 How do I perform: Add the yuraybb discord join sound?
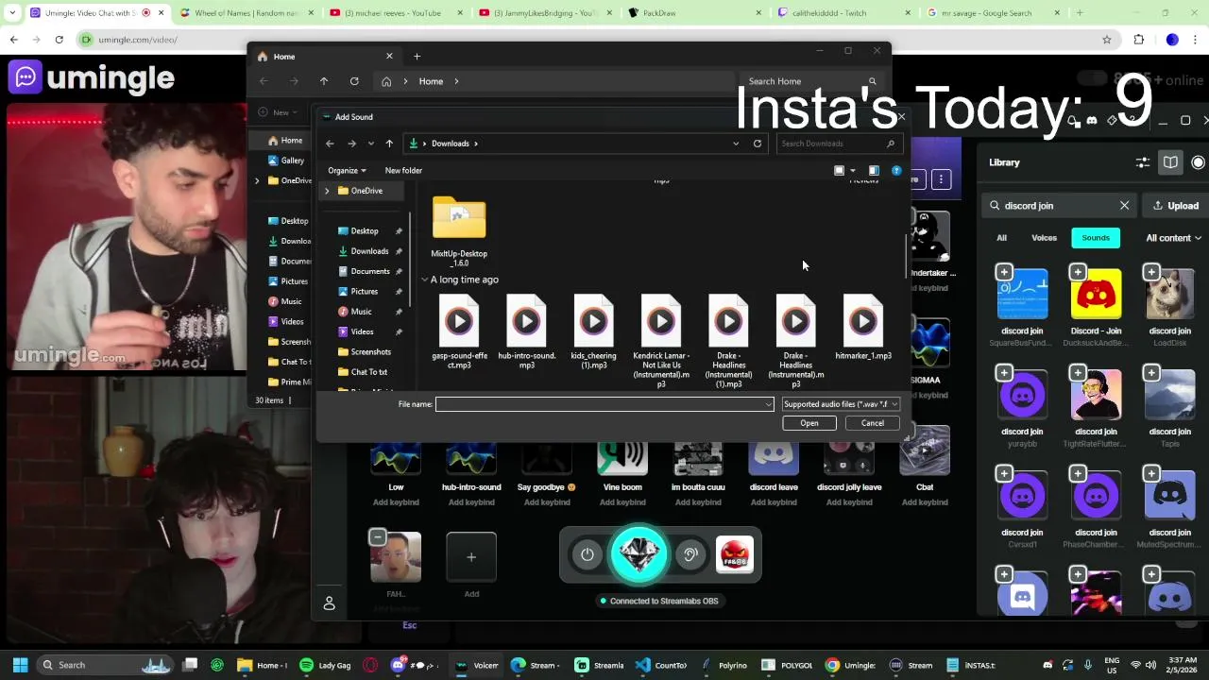click(1004, 373)
